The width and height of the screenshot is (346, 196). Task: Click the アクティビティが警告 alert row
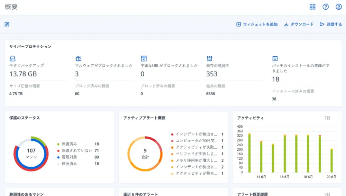[x=197, y=174]
